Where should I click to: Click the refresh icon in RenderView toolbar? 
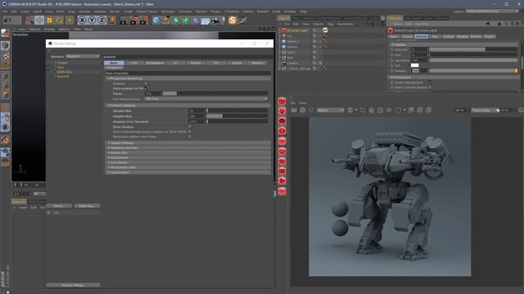click(x=311, y=110)
